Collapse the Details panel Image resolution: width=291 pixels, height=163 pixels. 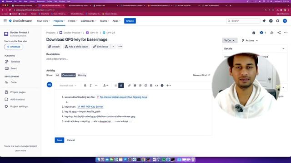tap(283, 48)
